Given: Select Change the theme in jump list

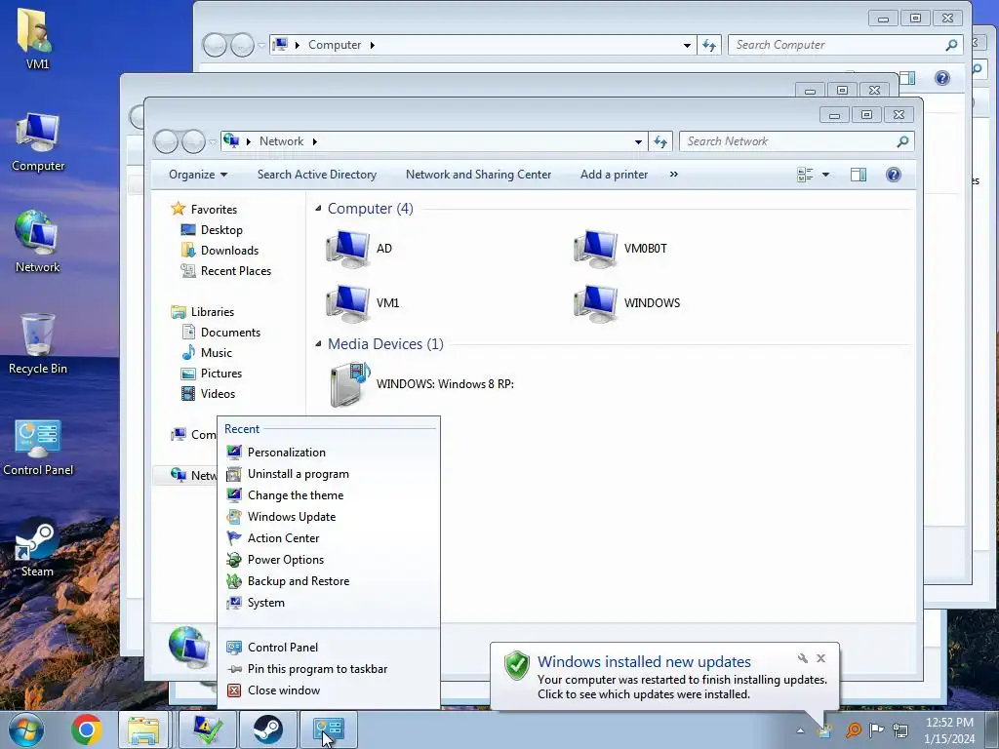Looking at the screenshot, I should [328, 495].
